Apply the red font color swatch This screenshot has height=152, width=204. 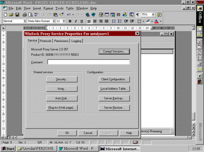coord(156,21)
